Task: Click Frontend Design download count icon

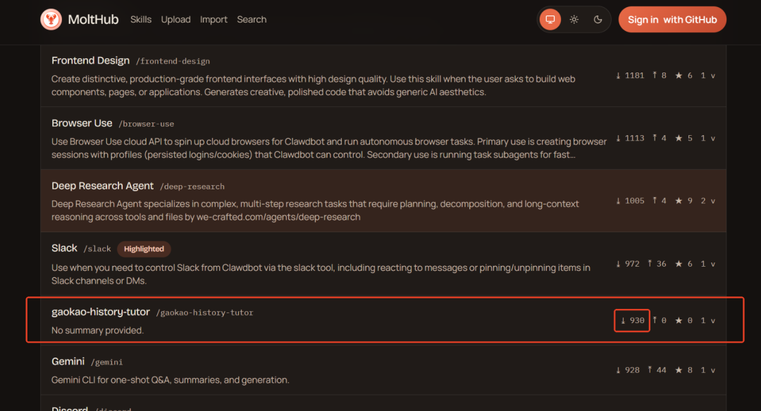Action: tap(619, 75)
